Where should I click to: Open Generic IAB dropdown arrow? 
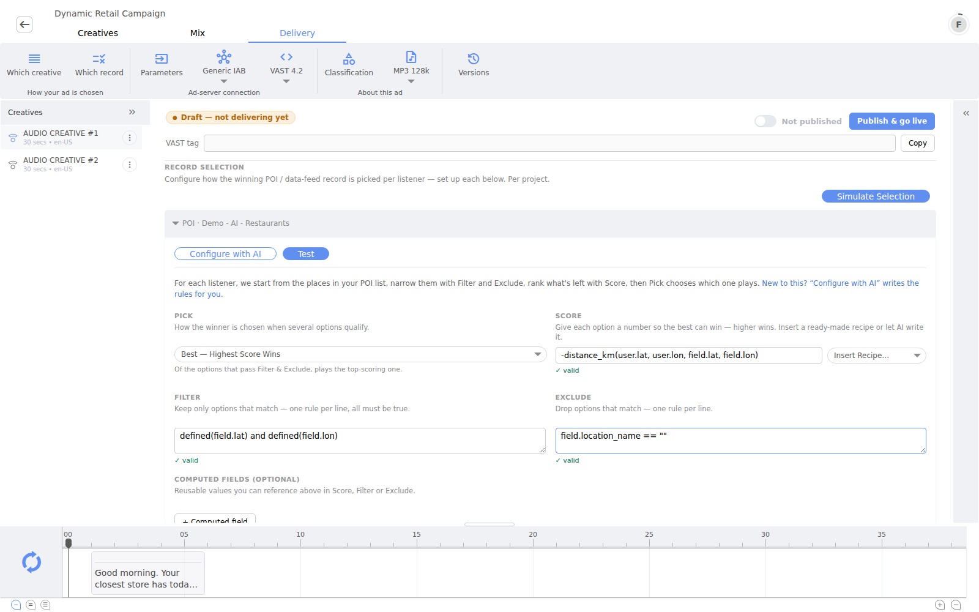pos(224,81)
